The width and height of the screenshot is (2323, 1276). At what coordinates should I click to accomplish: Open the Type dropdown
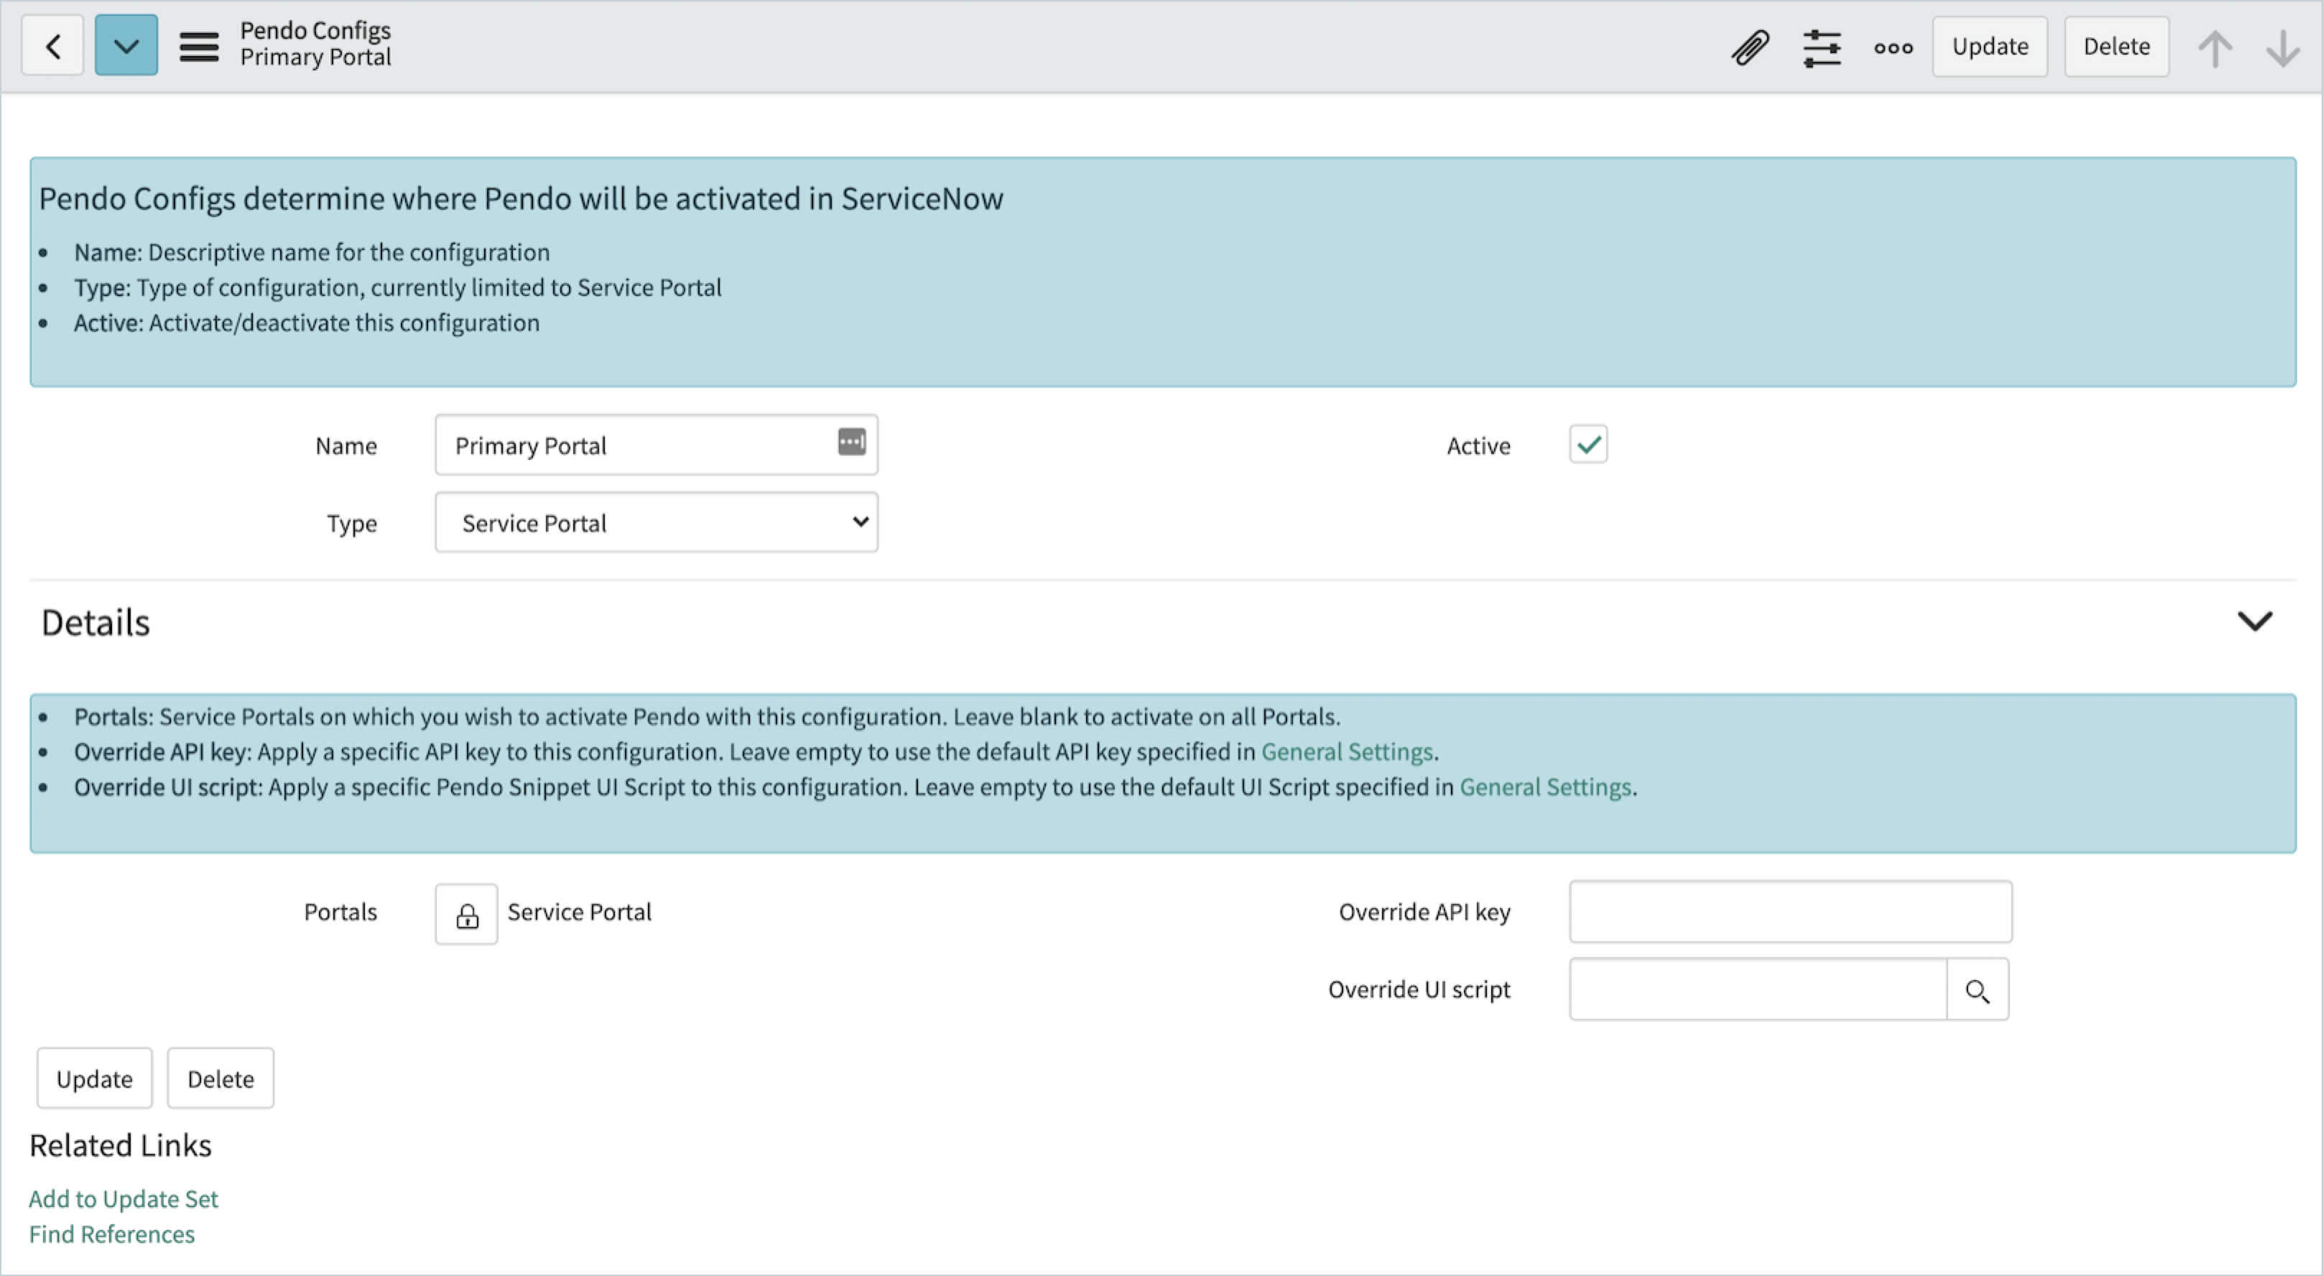click(x=656, y=522)
